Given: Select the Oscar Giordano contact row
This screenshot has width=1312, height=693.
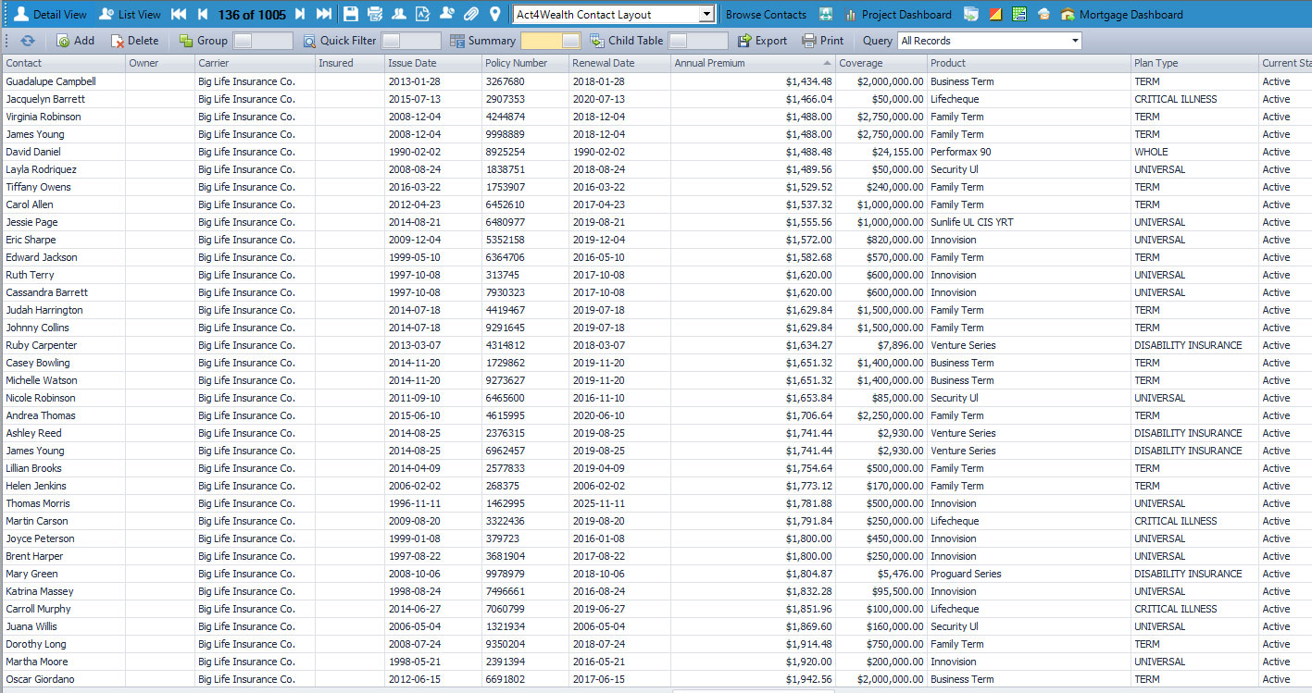Looking at the screenshot, I should (656, 679).
